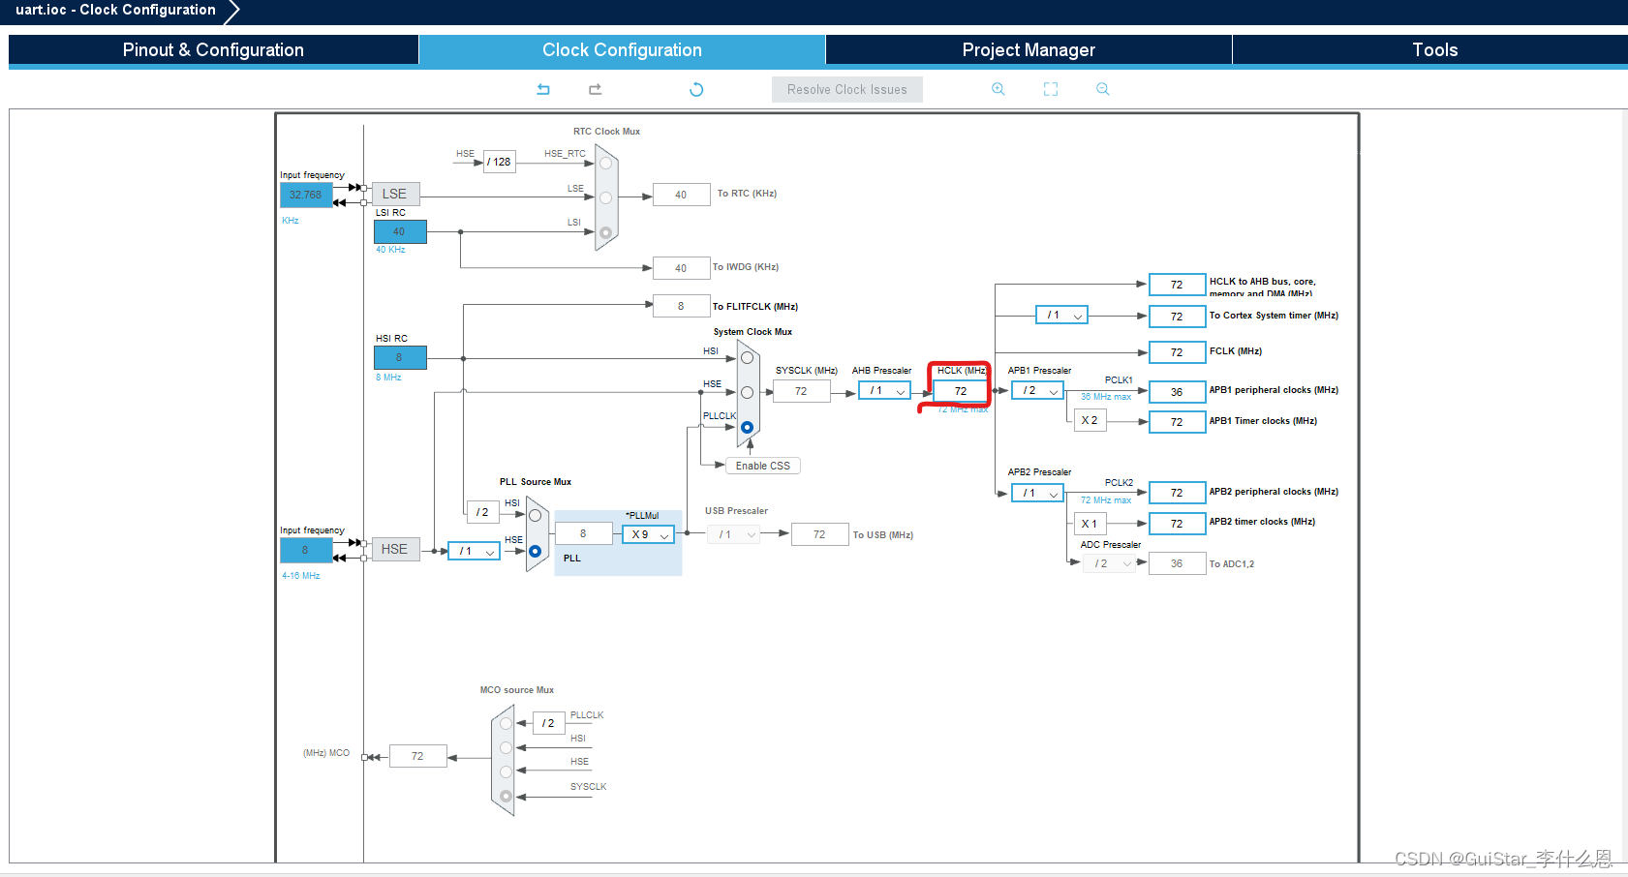
Task: Zoom out of the clock diagram
Action: [x=1103, y=89]
